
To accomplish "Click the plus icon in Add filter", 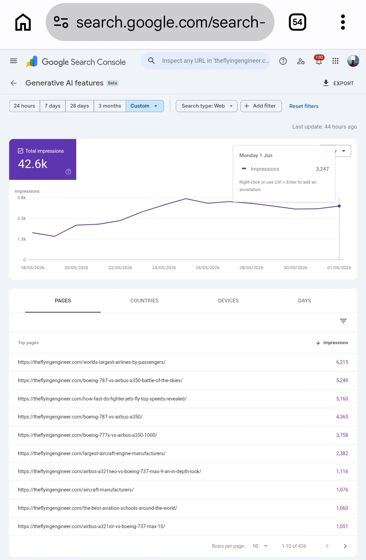I will tap(247, 106).
